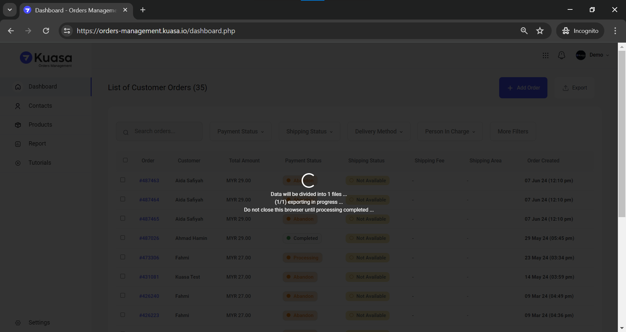Open the Report sidebar item
Screen dimensions: 626x332
tap(37, 144)
